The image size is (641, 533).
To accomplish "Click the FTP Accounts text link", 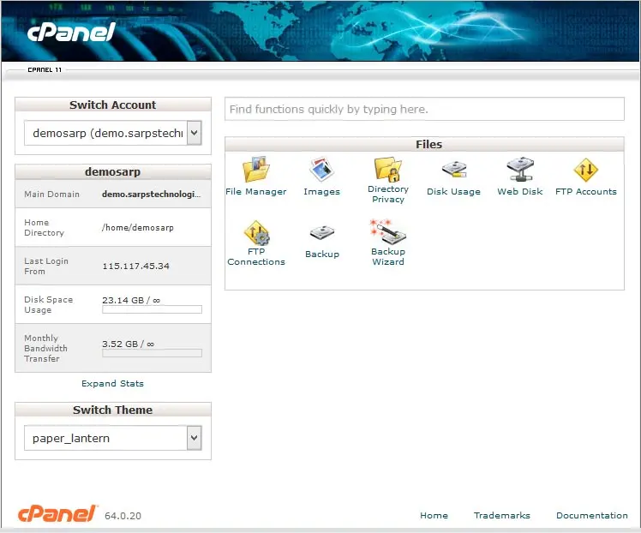I will coord(586,191).
